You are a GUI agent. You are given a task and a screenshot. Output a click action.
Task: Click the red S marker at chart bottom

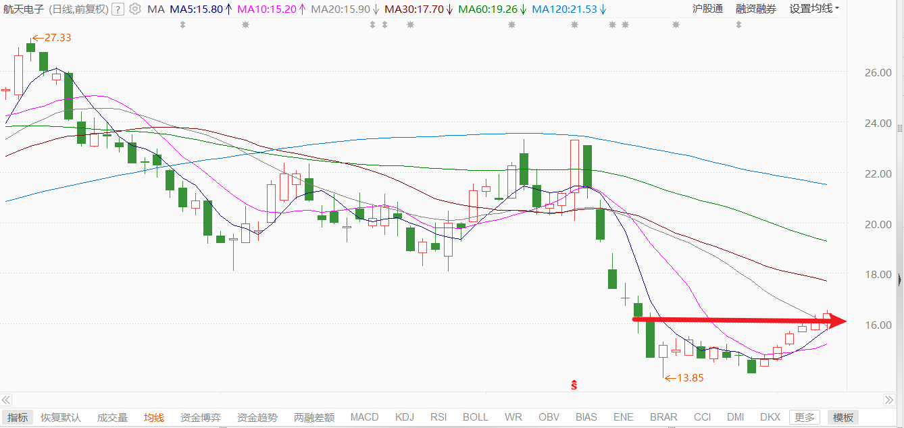574,385
